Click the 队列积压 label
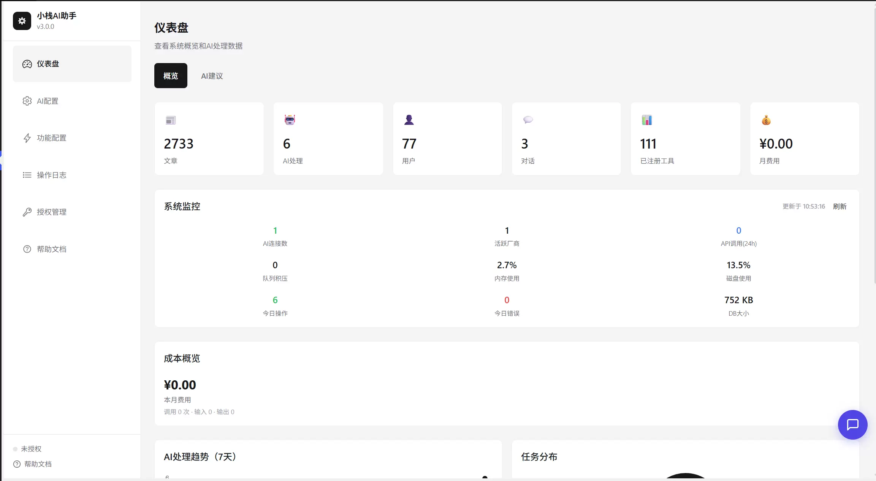Viewport: 876px width, 481px height. 275,278
